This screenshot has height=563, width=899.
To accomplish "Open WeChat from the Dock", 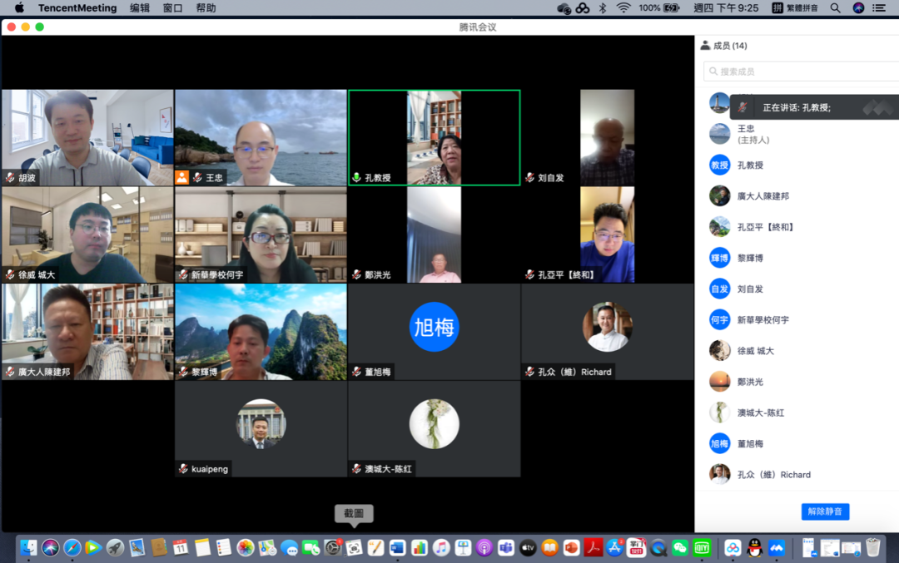I will [x=680, y=547].
